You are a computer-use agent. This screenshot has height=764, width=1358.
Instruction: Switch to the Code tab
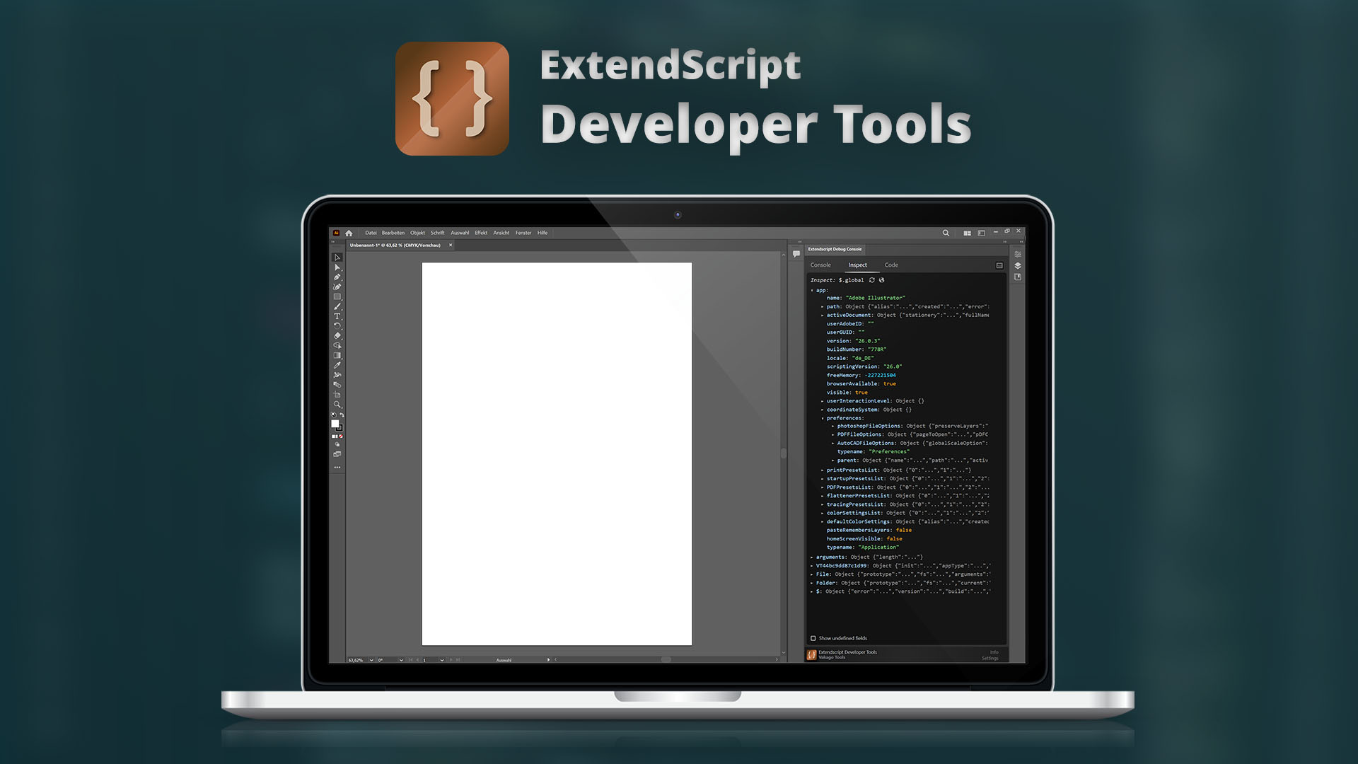pyautogui.click(x=891, y=265)
